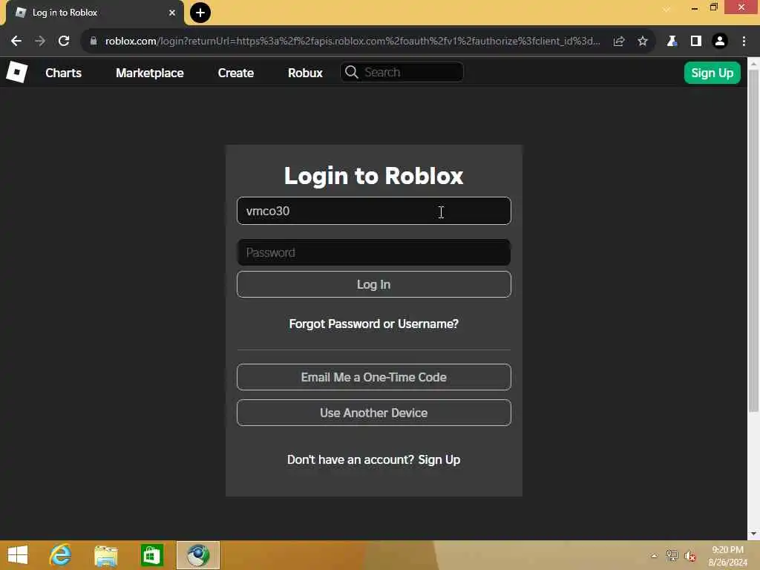Click the Chrome tab search chevron

tap(667, 9)
